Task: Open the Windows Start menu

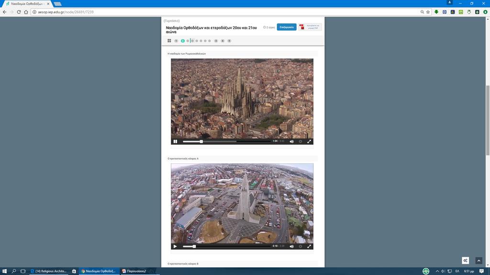Action: coord(4,271)
